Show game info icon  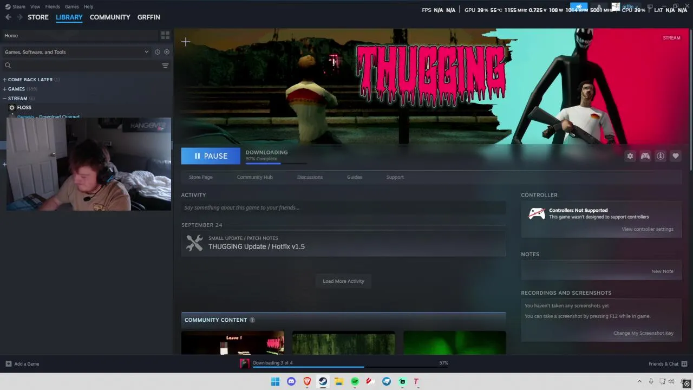661,156
